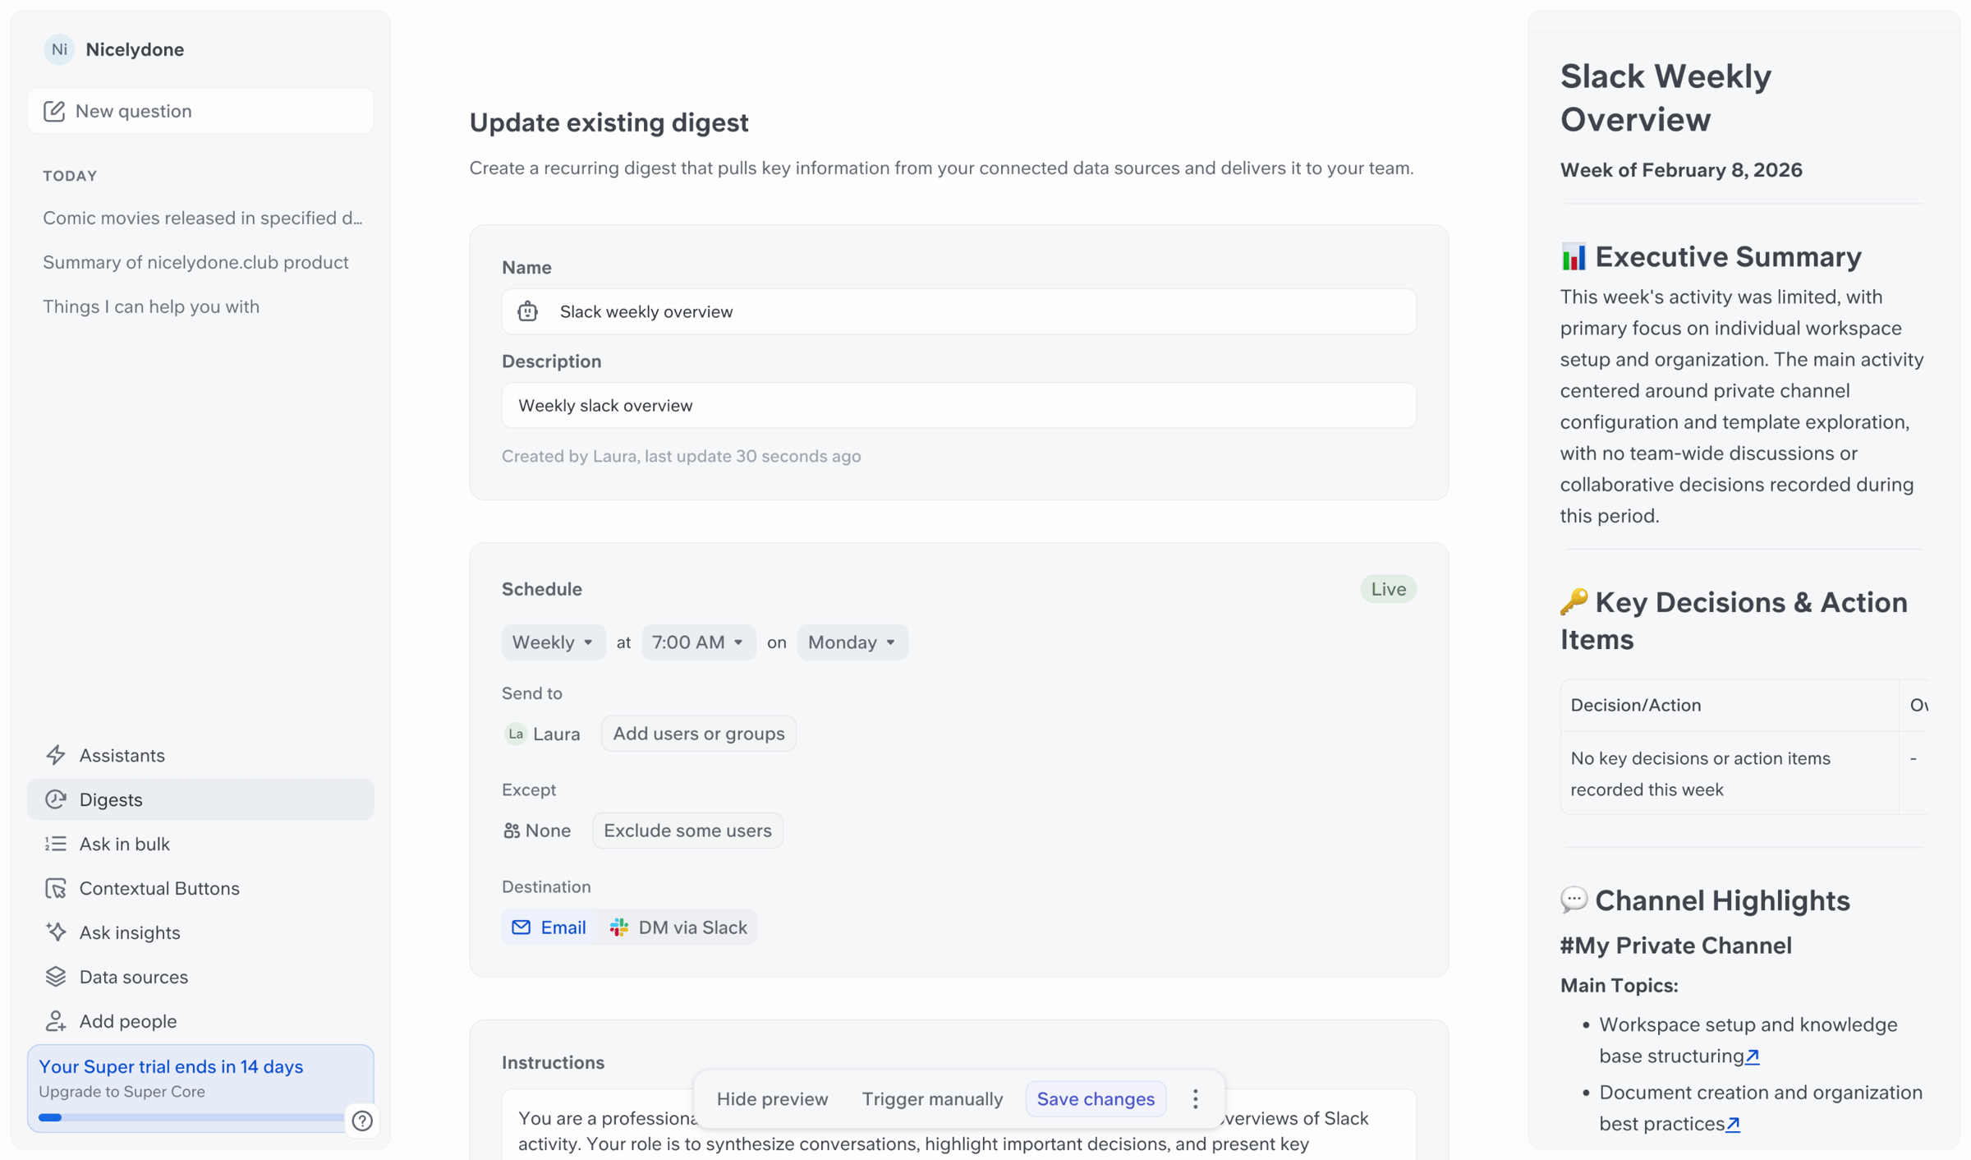This screenshot has height=1160, width=1971.
Task: Select DM via Slack destination
Action: pyautogui.click(x=678, y=928)
